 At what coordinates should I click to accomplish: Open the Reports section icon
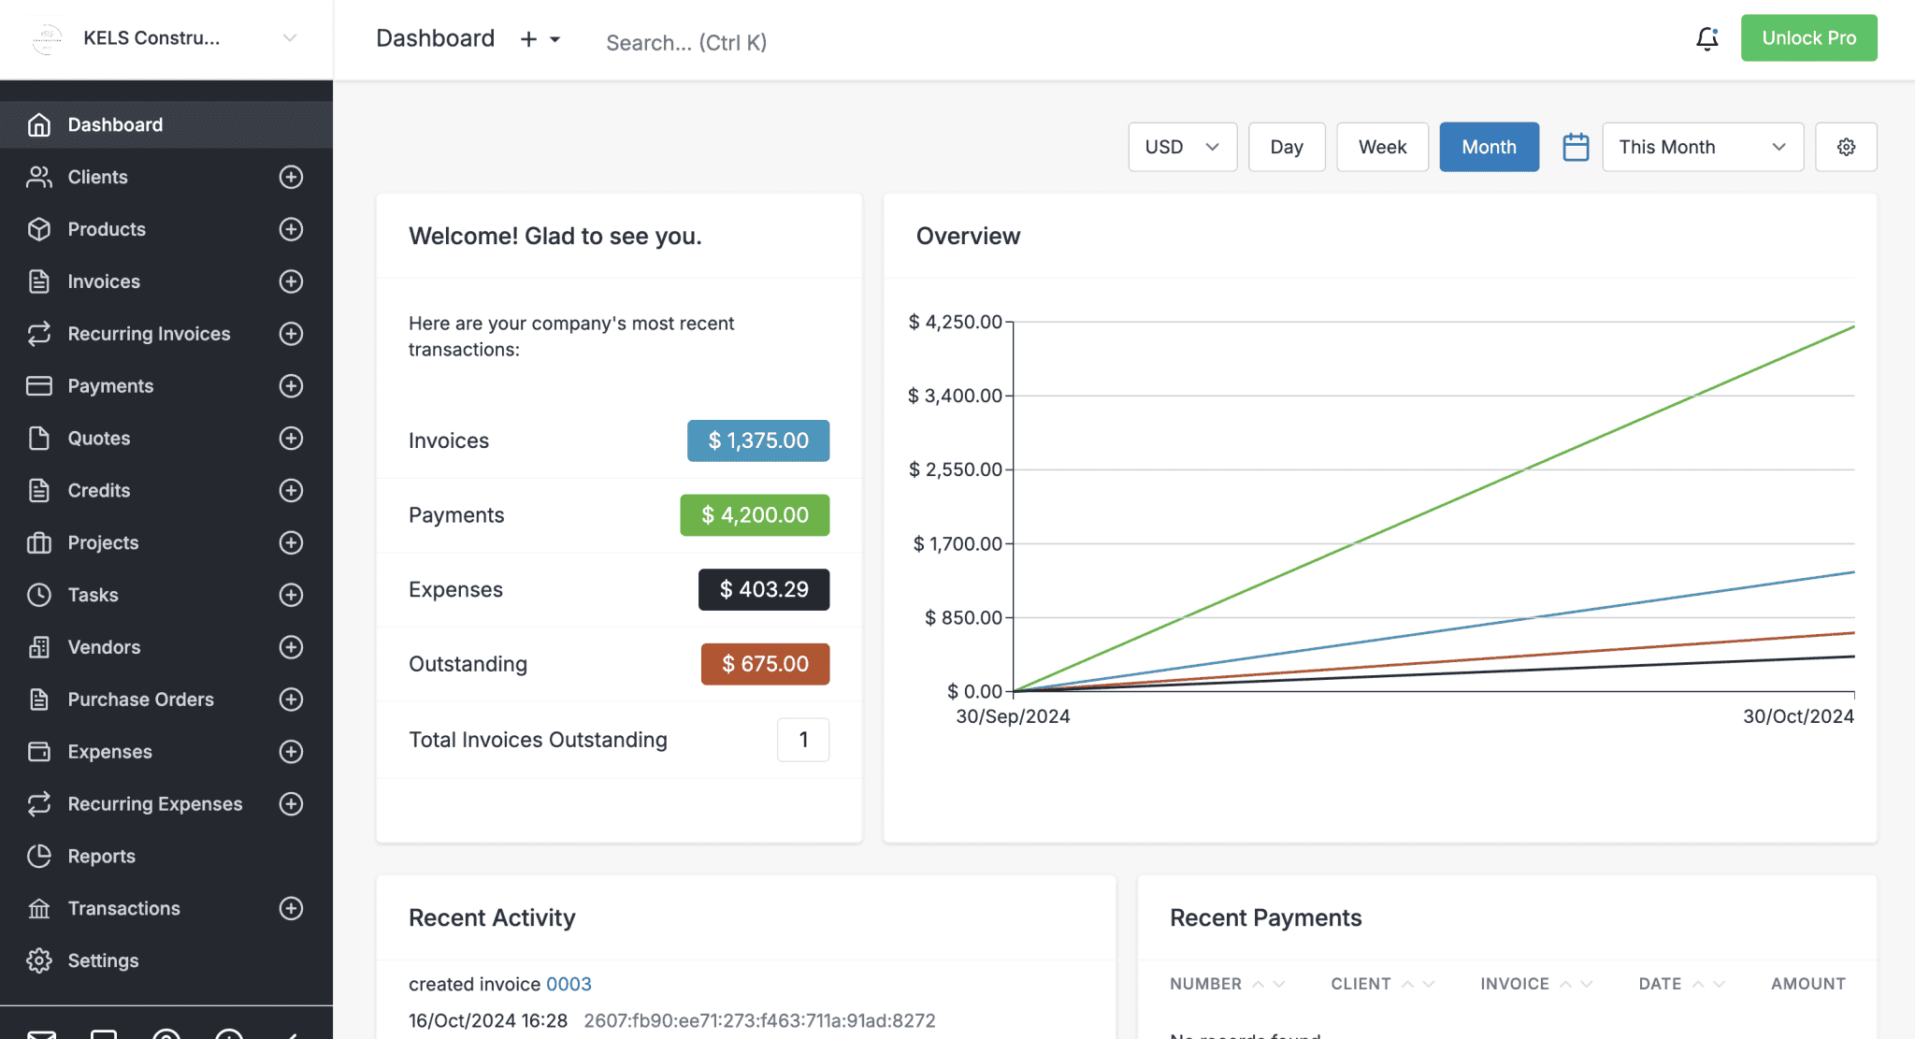click(38, 856)
